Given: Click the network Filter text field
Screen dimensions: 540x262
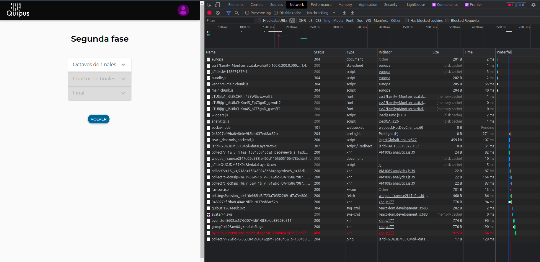Looking at the screenshot, I should [x=229, y=20].
